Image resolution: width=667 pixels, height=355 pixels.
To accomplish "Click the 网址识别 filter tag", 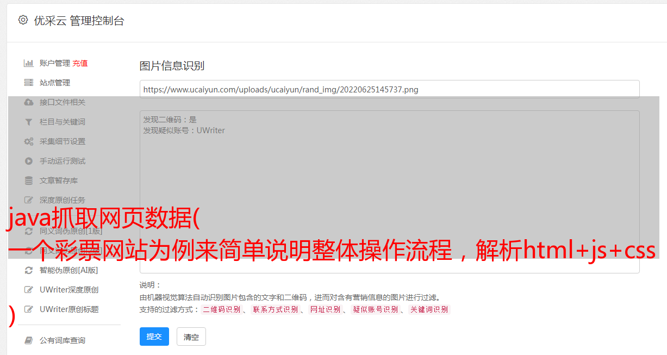I will 325,310.
